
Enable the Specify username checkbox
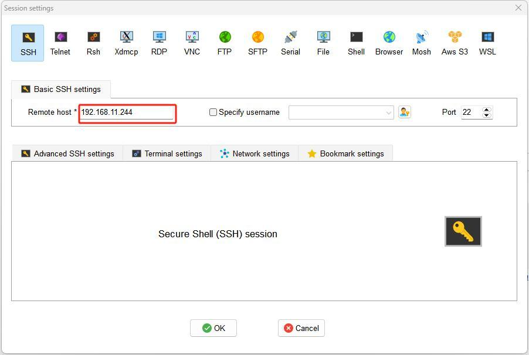point(213,112)
